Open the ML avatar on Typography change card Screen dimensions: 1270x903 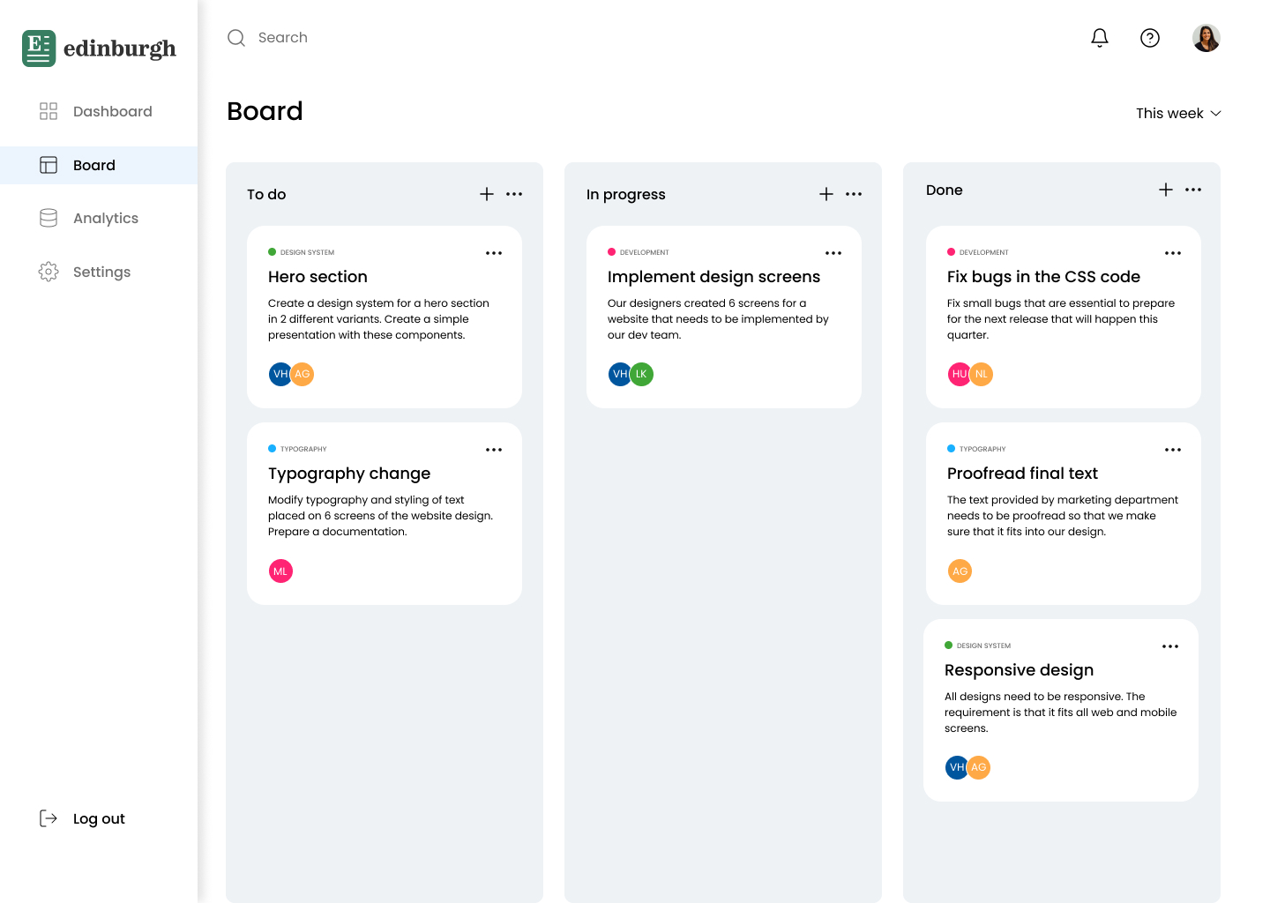(280, 571)
